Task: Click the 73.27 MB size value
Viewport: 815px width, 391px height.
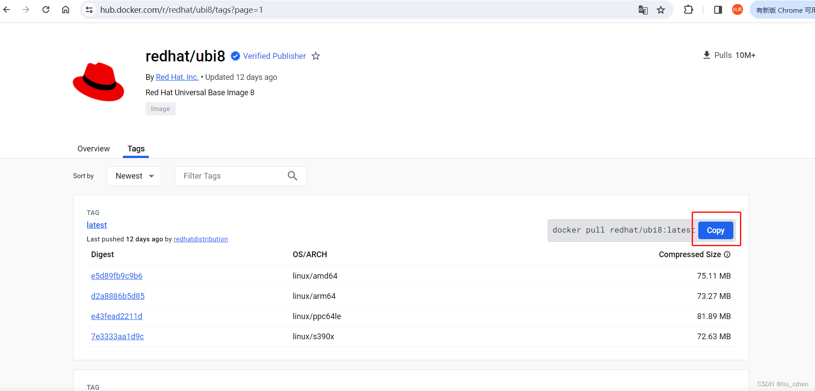Action: [714, 296]
